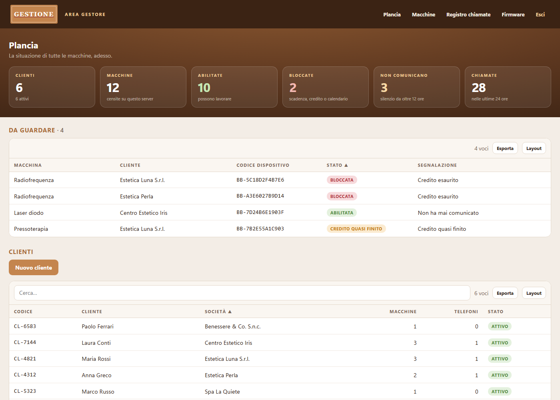
Task: Click the ATTIVO badge for Anna Greco
Action: (x=500, y=375)
